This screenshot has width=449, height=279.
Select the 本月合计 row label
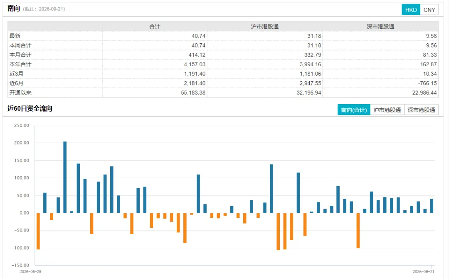[20, 55]
